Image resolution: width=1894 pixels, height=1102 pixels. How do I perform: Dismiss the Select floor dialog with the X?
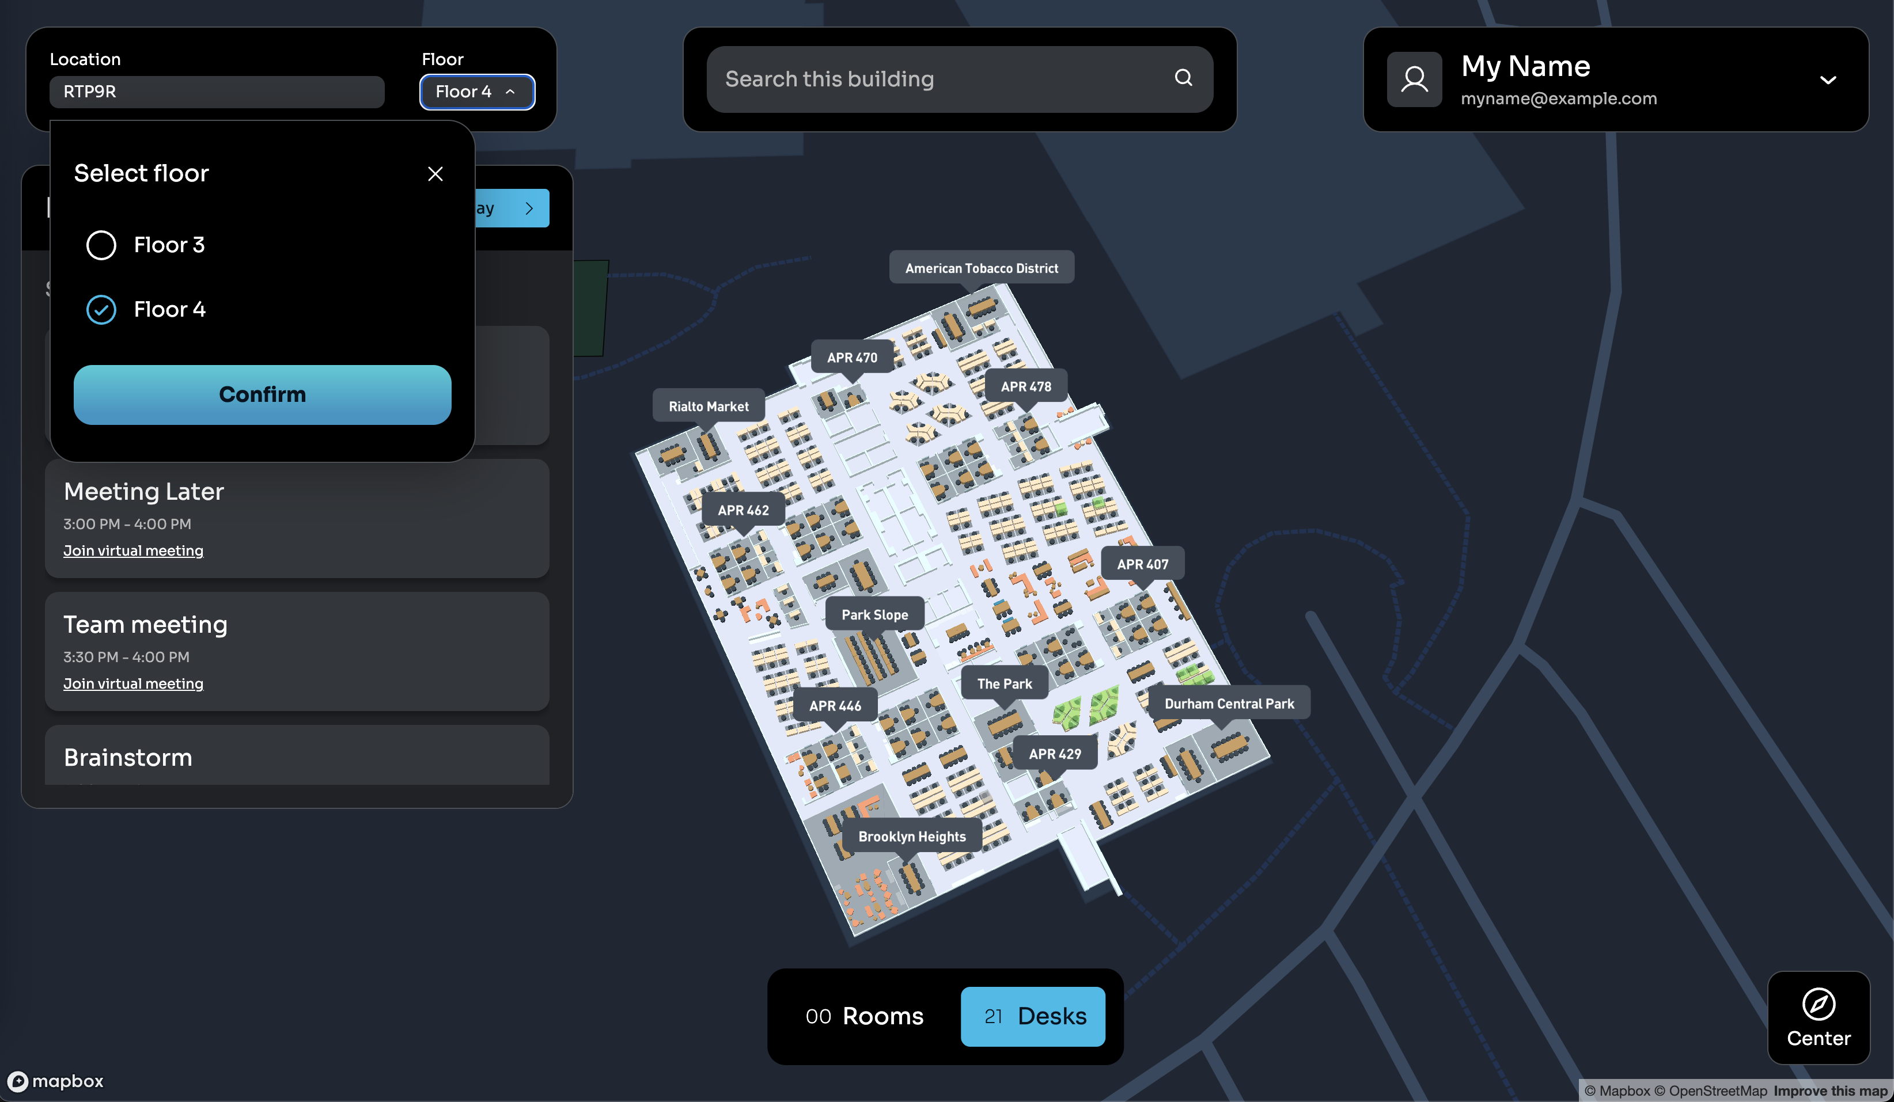coord(436,173)
